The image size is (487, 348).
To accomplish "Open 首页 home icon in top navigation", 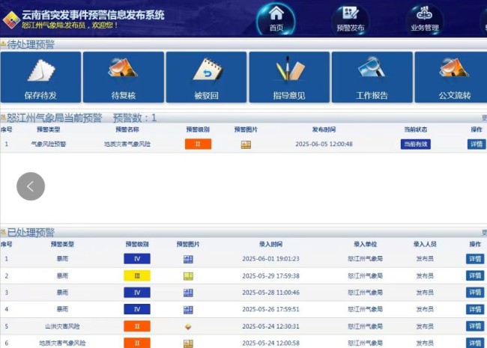I will [x=276, y=18].
